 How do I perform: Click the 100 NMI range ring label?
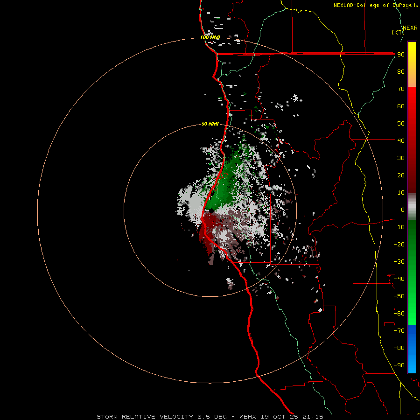(210, 37)
